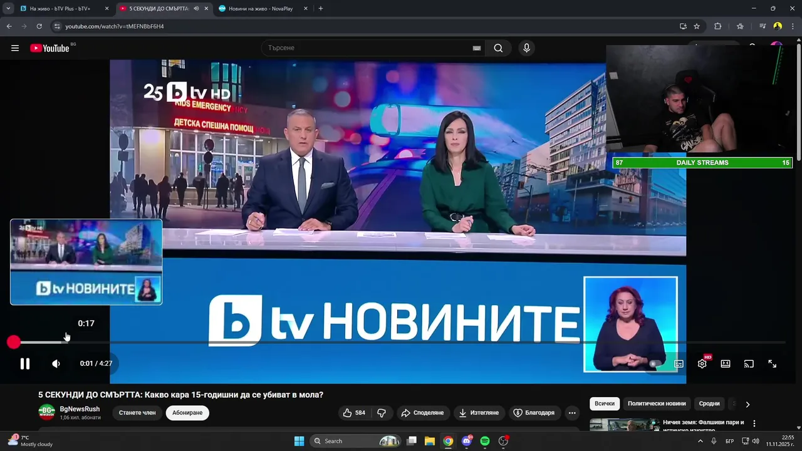Open the tab search dropdown
The image size is (802, 451).
point(8,9)
